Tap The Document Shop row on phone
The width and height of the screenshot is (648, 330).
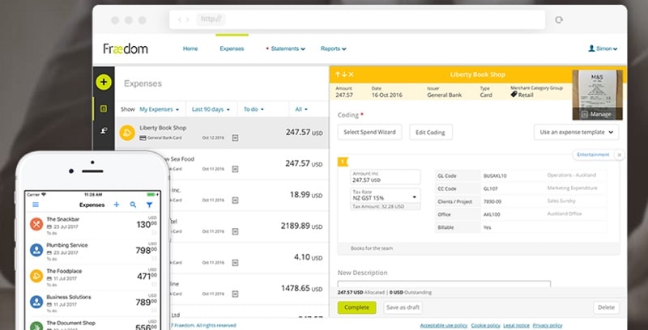click(x=92, y=325)
